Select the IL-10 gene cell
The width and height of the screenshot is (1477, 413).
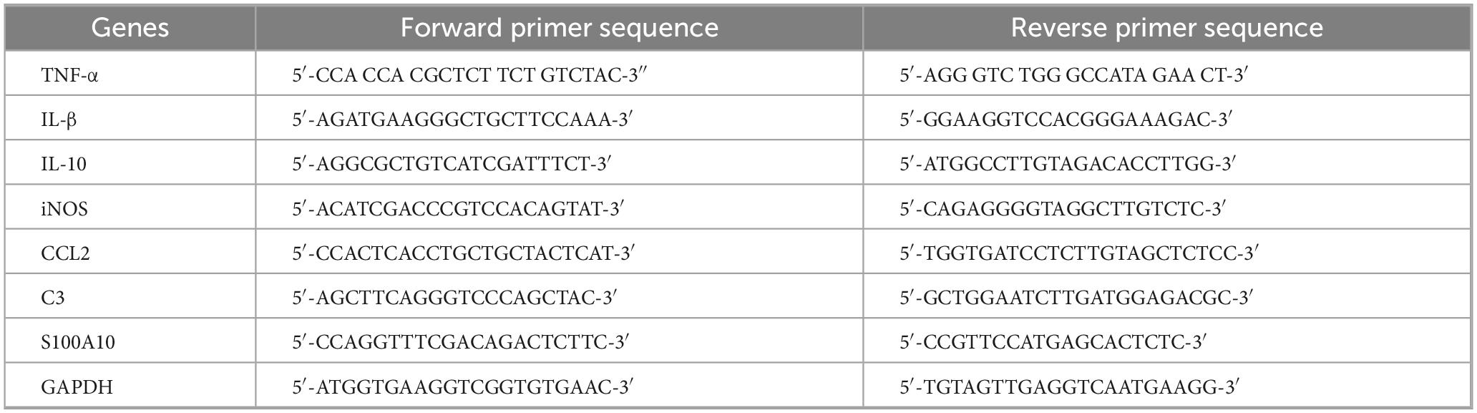coord(64,164)
